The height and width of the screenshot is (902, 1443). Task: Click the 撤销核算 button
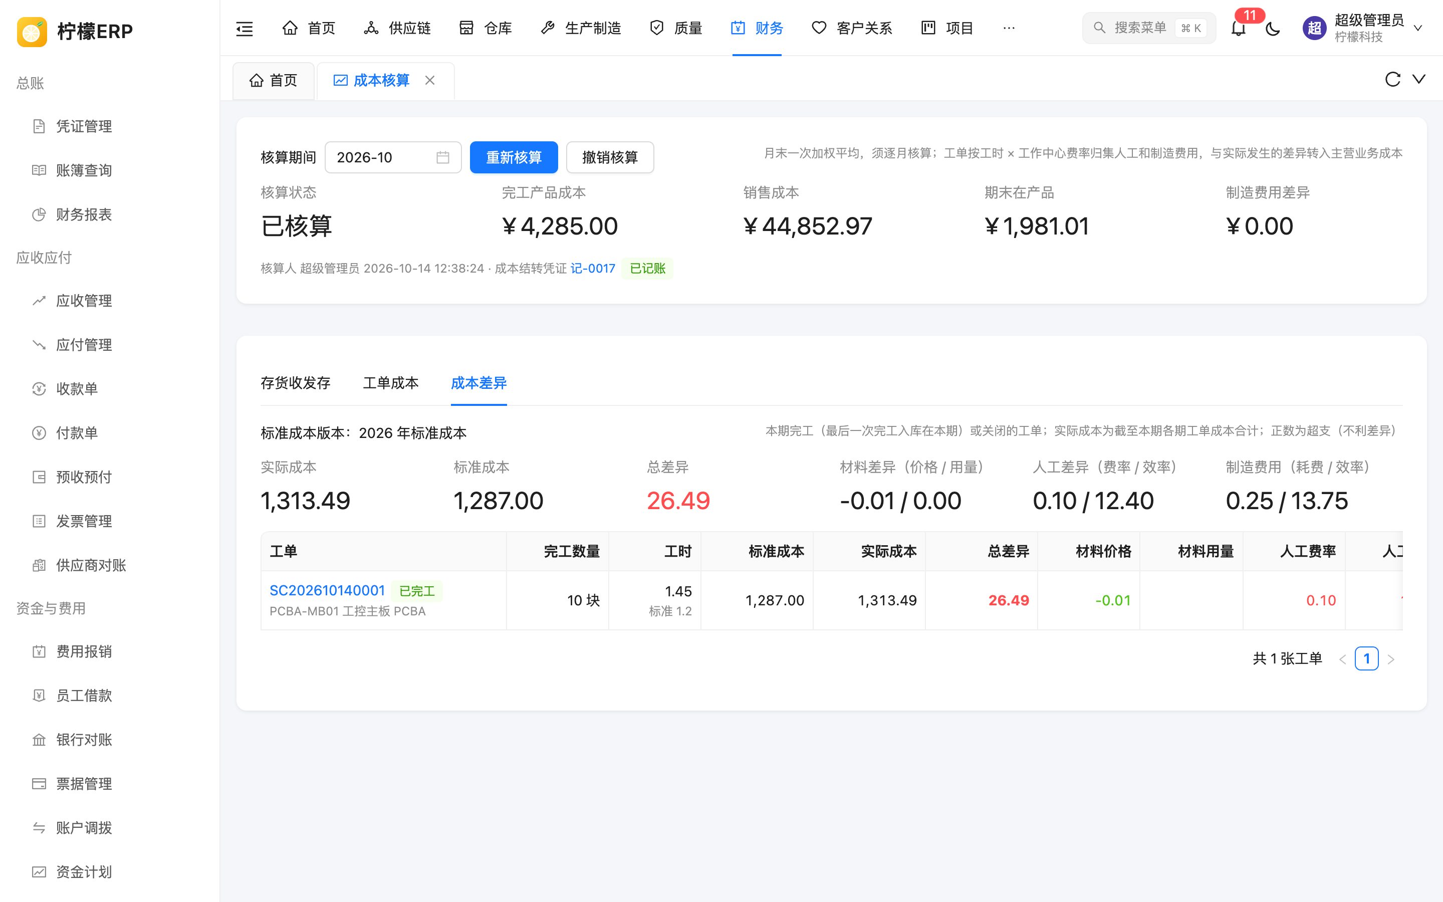coord(609,157)
